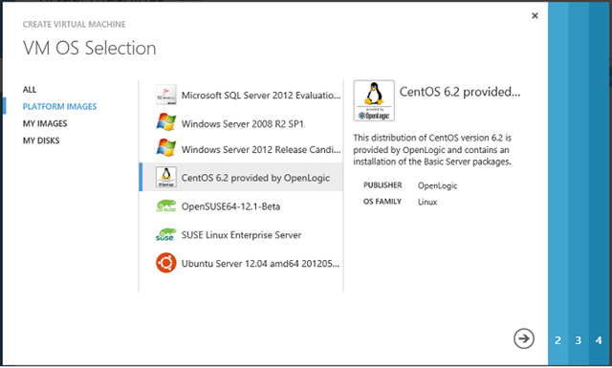Jump to wizard step 4
The width and height of the screenshot is (612, 368).
(599, 340)
